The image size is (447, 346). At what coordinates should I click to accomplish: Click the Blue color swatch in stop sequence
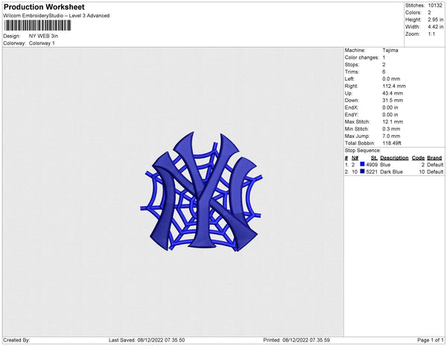(x=362, y=164)
